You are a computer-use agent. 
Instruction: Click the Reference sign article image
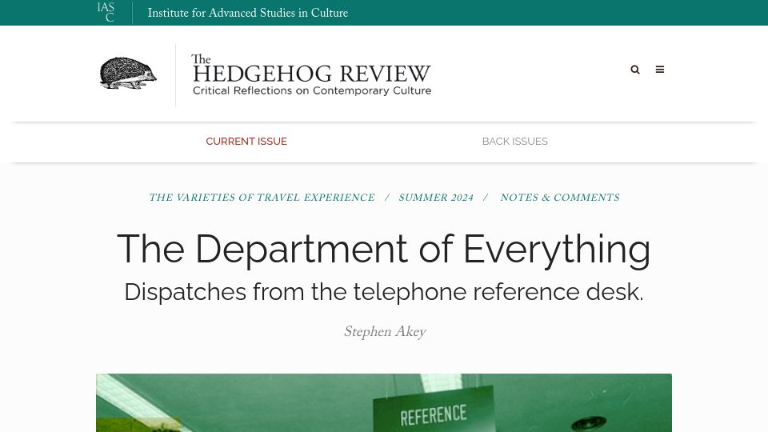click(384, 402)
